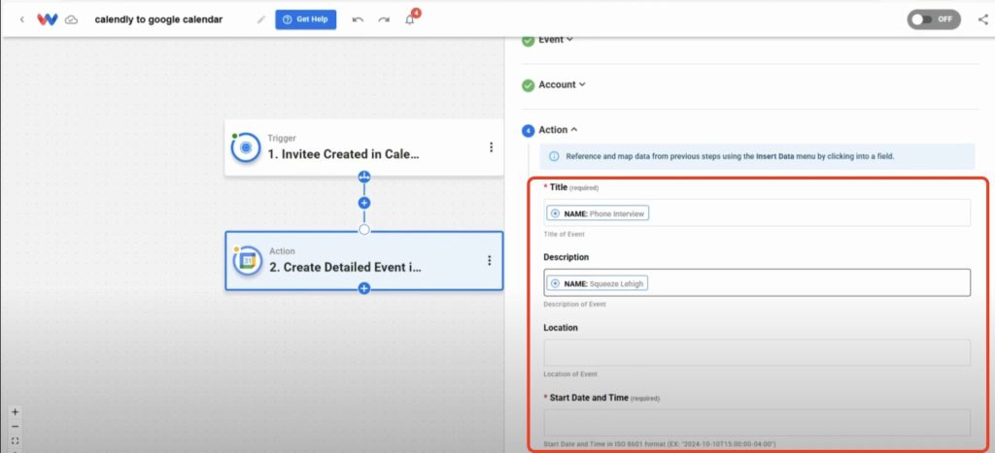Add a step below the action

pos(364,288)
